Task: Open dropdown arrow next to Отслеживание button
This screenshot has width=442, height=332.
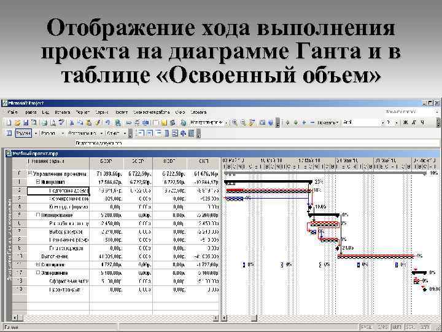Action: tap(101, 133)
